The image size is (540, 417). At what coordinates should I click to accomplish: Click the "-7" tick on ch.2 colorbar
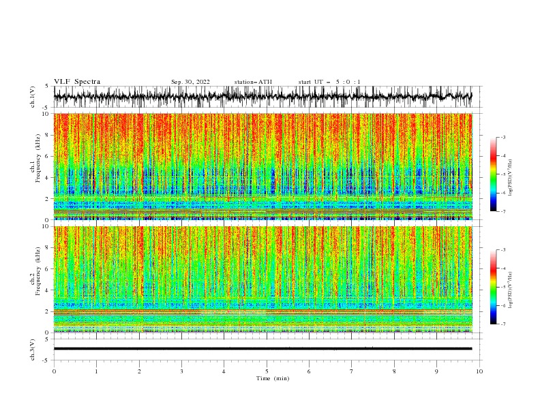502,324
